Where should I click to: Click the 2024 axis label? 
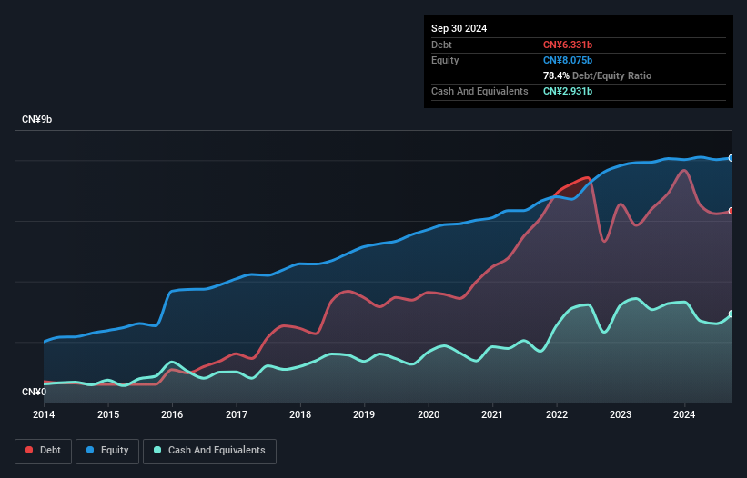(684, 414)
